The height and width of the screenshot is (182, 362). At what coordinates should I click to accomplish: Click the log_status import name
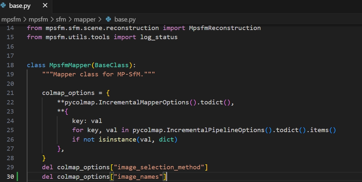[159, 37]
